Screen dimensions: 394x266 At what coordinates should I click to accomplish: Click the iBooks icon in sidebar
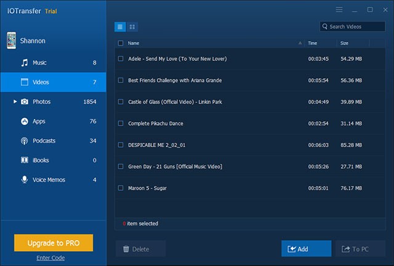coord(25,161)
